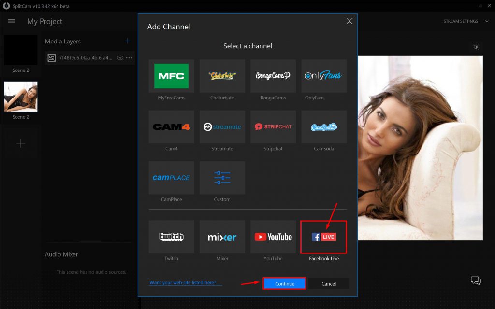Click the Audio Mixer heading
Screen dimensions: 495x309
tap(61, 254)
